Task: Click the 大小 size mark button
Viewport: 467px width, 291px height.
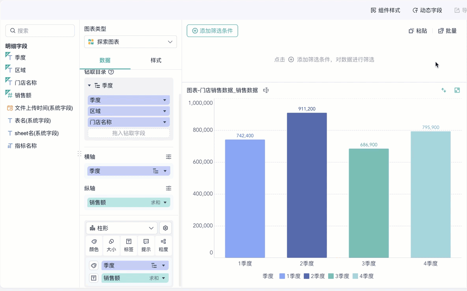Action: coord(111,246)
